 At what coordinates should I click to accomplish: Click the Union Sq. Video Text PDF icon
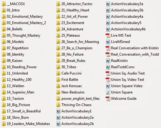(x=108, y=80)
